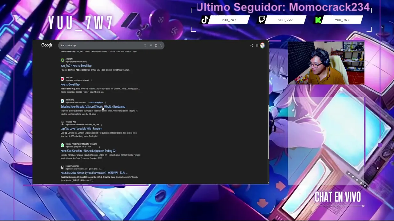Click the streamer webcam feed
The height and width of the screenshot is (221, 394).
pos(326,63)
